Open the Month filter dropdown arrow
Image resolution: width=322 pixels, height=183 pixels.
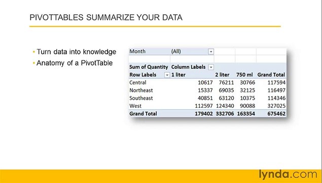211,52
